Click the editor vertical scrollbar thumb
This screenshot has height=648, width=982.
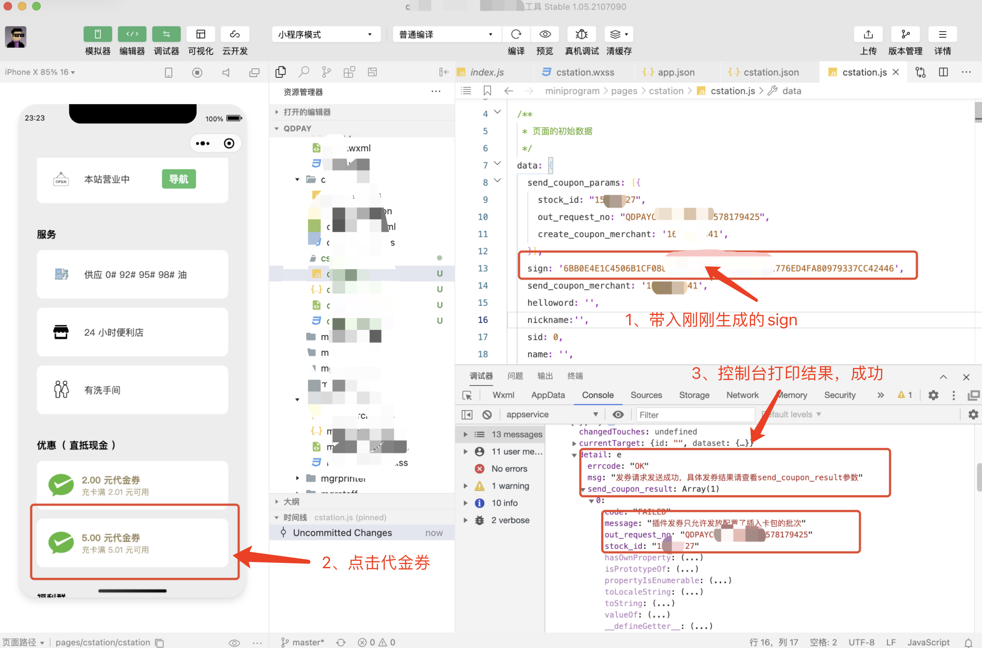978,111
